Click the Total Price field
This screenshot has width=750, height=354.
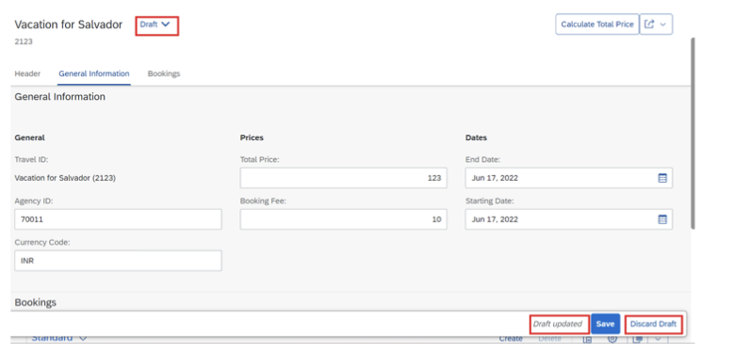pyautogui.click(x=343, y=178)
